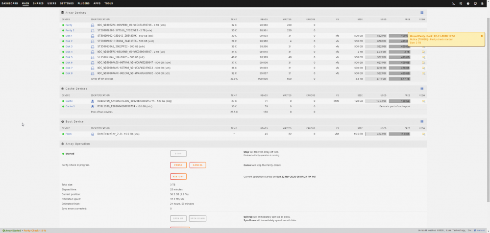The height and width of the screenshot is (233, 490).
Task: Click the help question-mark icon
Action: point(468,3)
